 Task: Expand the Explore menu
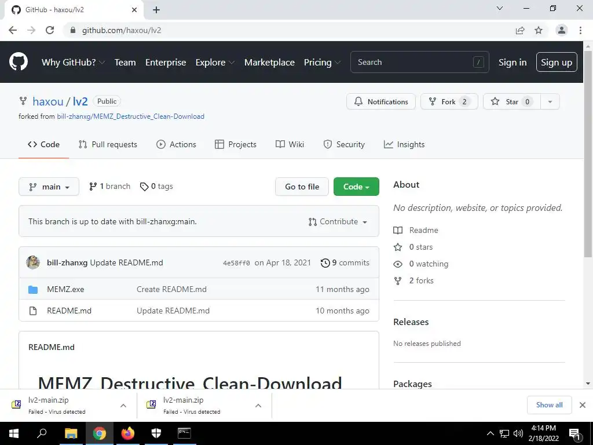click(x=215, y=63)
